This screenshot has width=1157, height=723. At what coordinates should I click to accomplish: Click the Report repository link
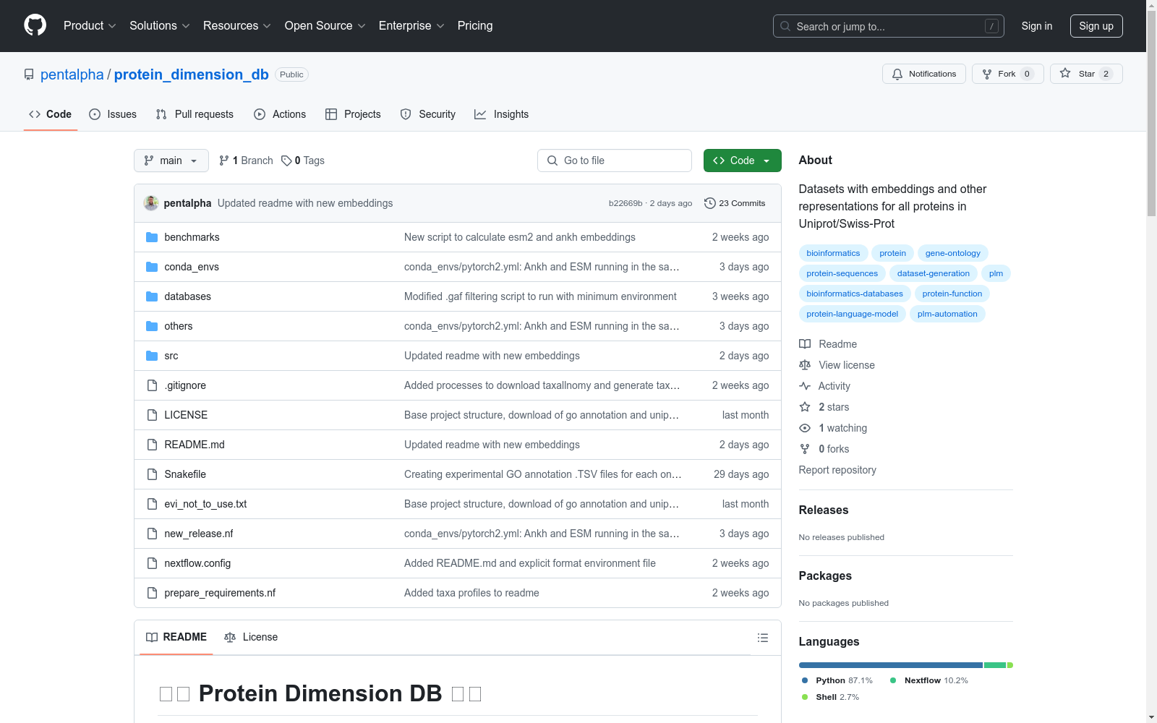pyautogui.click(x=837, y=470)
